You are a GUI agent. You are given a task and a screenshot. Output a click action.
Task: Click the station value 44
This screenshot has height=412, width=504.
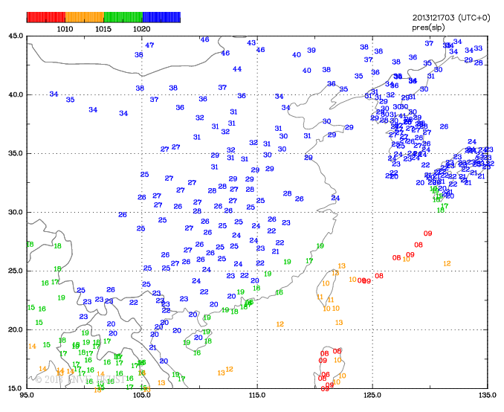(x=237, y=69)
